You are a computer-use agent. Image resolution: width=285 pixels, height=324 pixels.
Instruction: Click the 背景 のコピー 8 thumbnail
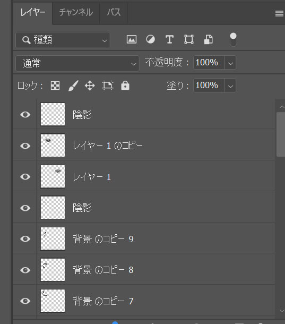[x=53, y=270]
